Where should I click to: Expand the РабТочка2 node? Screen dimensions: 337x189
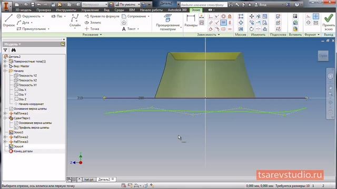pyautogui.click(x=5, y=137)
